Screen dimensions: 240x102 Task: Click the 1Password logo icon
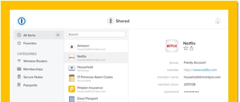click(x=22, y=21)
